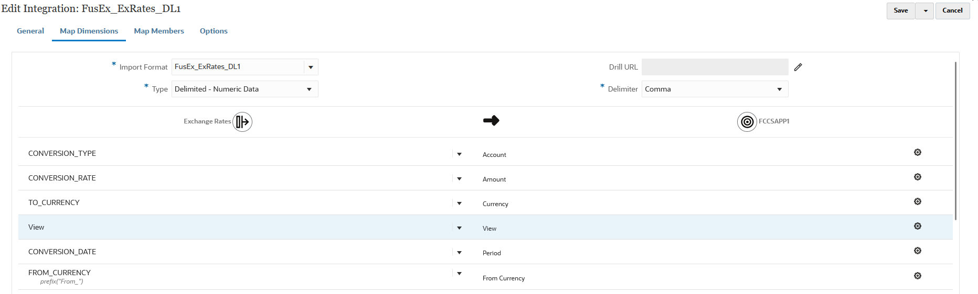Open the Type dropdown list
978x294 pixels.
(309, 89)
